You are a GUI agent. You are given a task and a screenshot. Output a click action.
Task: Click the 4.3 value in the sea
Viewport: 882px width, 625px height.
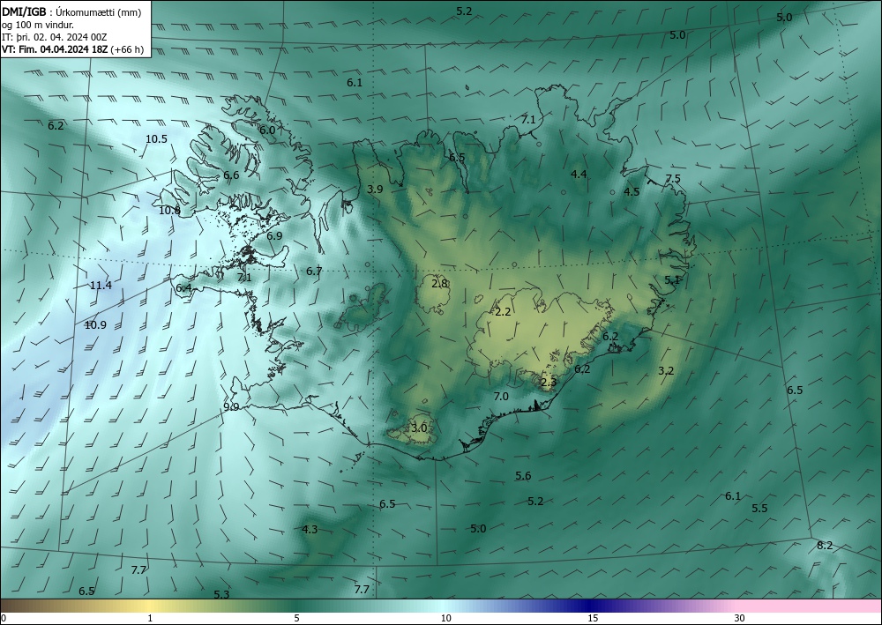pyautogui.click(x=310, y=530)
